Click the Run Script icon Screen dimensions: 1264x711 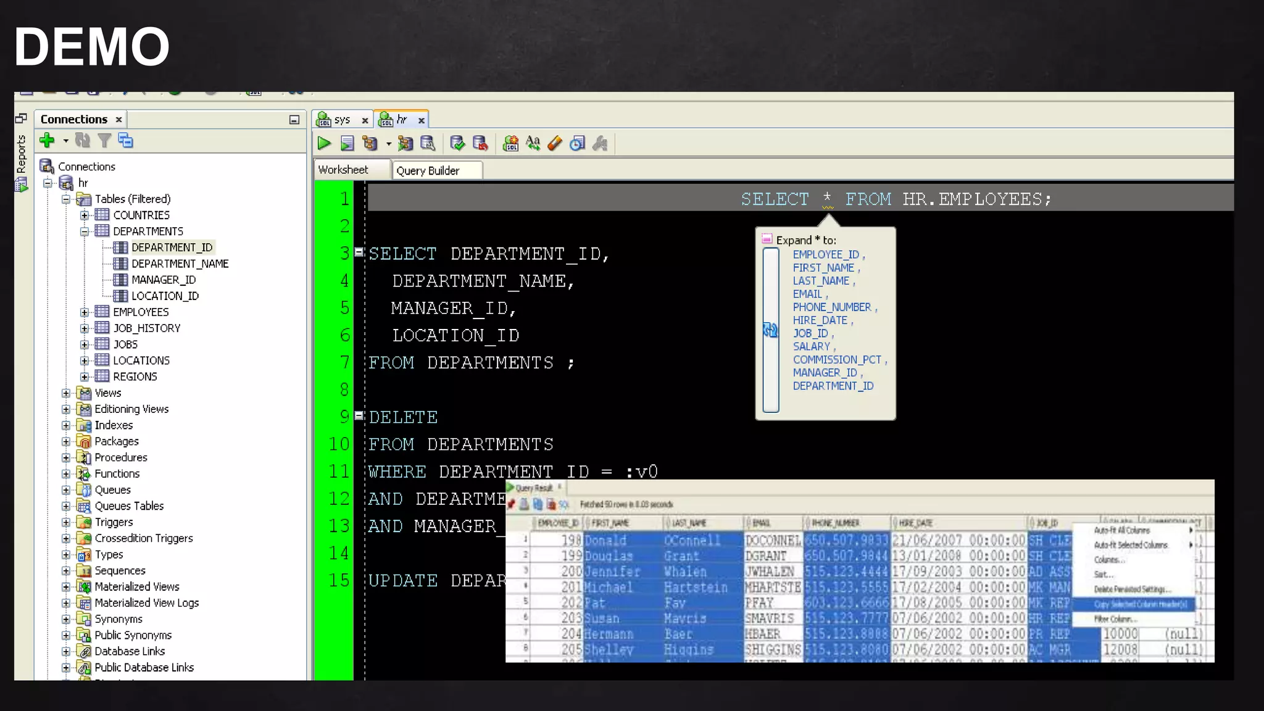[x=347, y=144]
